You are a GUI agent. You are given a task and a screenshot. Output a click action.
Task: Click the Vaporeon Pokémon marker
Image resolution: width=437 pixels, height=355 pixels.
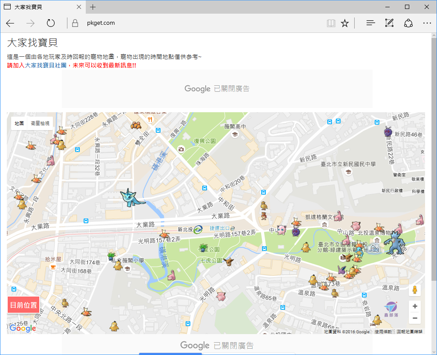(132, 198)
